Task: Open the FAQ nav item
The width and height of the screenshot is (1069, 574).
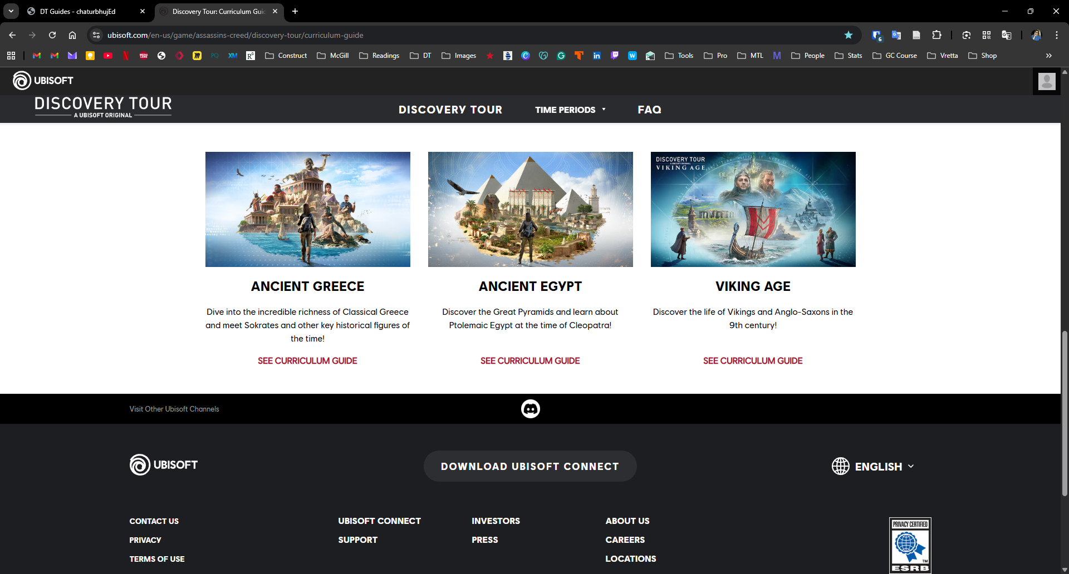Action: pyautogui.click(x=650, y=110)
